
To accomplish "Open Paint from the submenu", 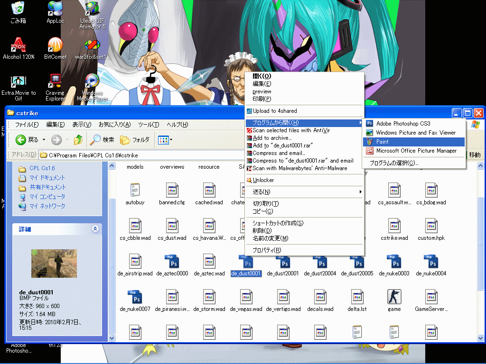I will pyautogui.click(x=382, y=142).
